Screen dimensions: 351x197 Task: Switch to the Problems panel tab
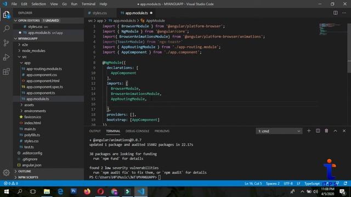coord(162,131)
